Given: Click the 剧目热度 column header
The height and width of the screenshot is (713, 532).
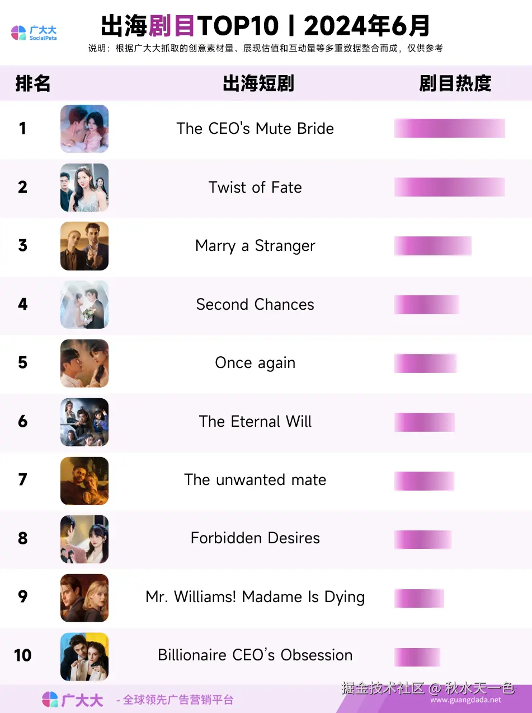Looking at the screenshot, I should [x=455, y=83].
